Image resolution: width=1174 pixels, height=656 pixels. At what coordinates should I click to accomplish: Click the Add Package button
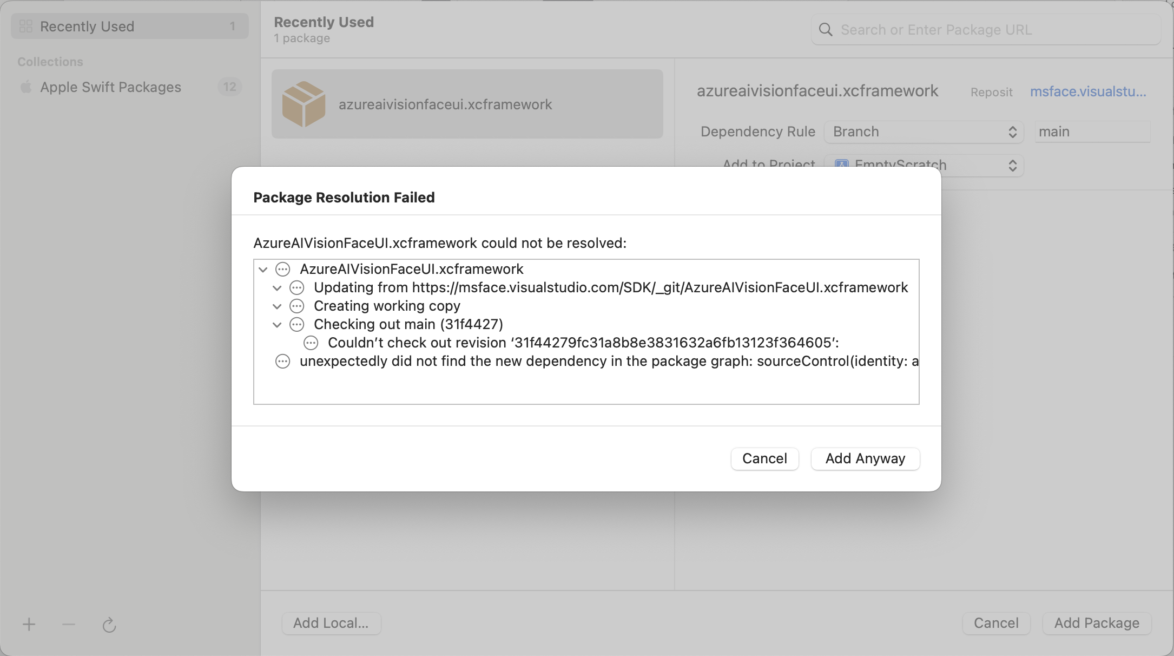tap(1097, 623)
